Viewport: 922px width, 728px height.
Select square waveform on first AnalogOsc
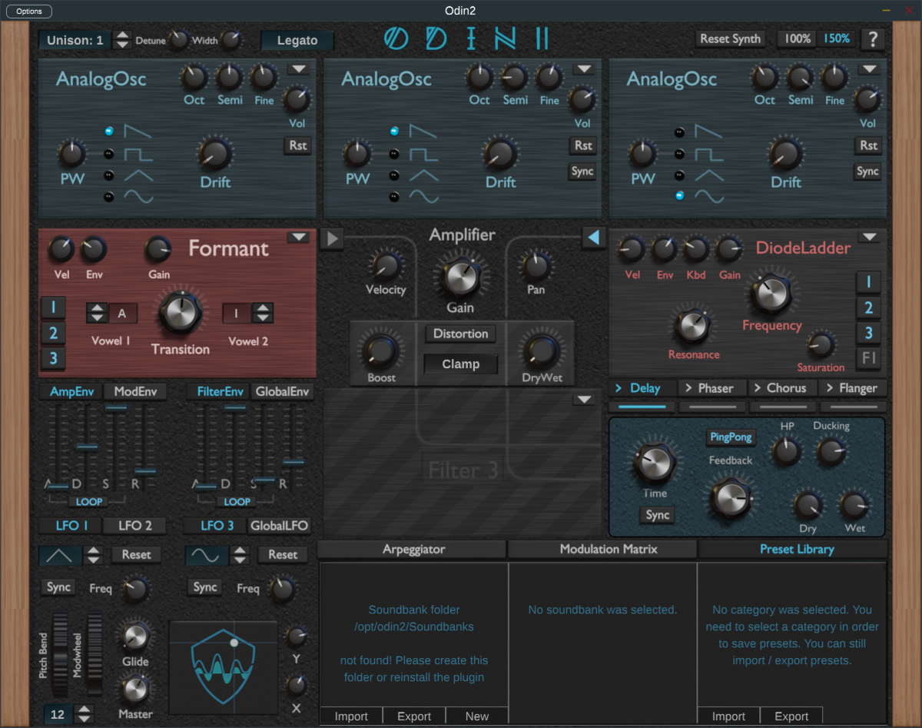[109, 154]
